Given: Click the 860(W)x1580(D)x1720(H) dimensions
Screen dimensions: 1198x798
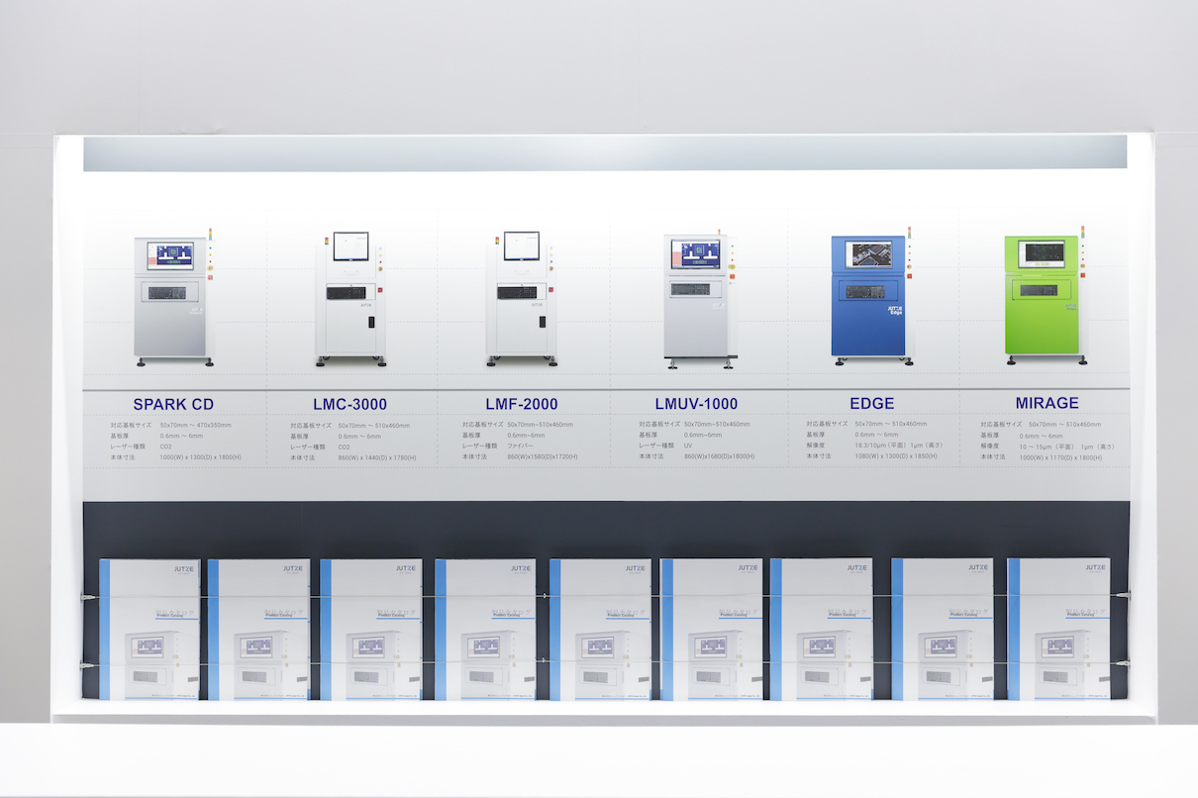Looking at the screenshot, I should pos(542,457).
